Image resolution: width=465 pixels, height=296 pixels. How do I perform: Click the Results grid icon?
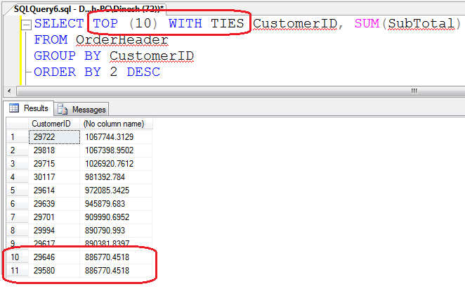point(14,108)
